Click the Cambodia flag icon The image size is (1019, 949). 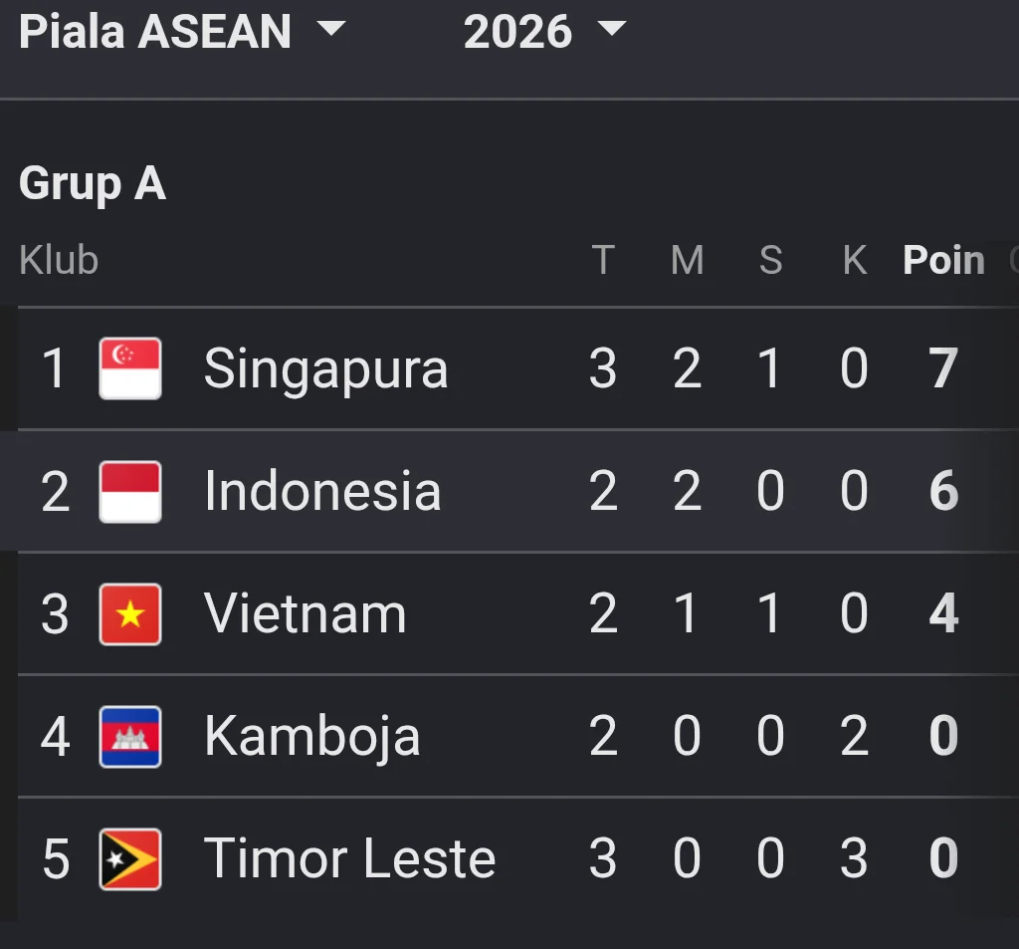(x=130, y=737)
